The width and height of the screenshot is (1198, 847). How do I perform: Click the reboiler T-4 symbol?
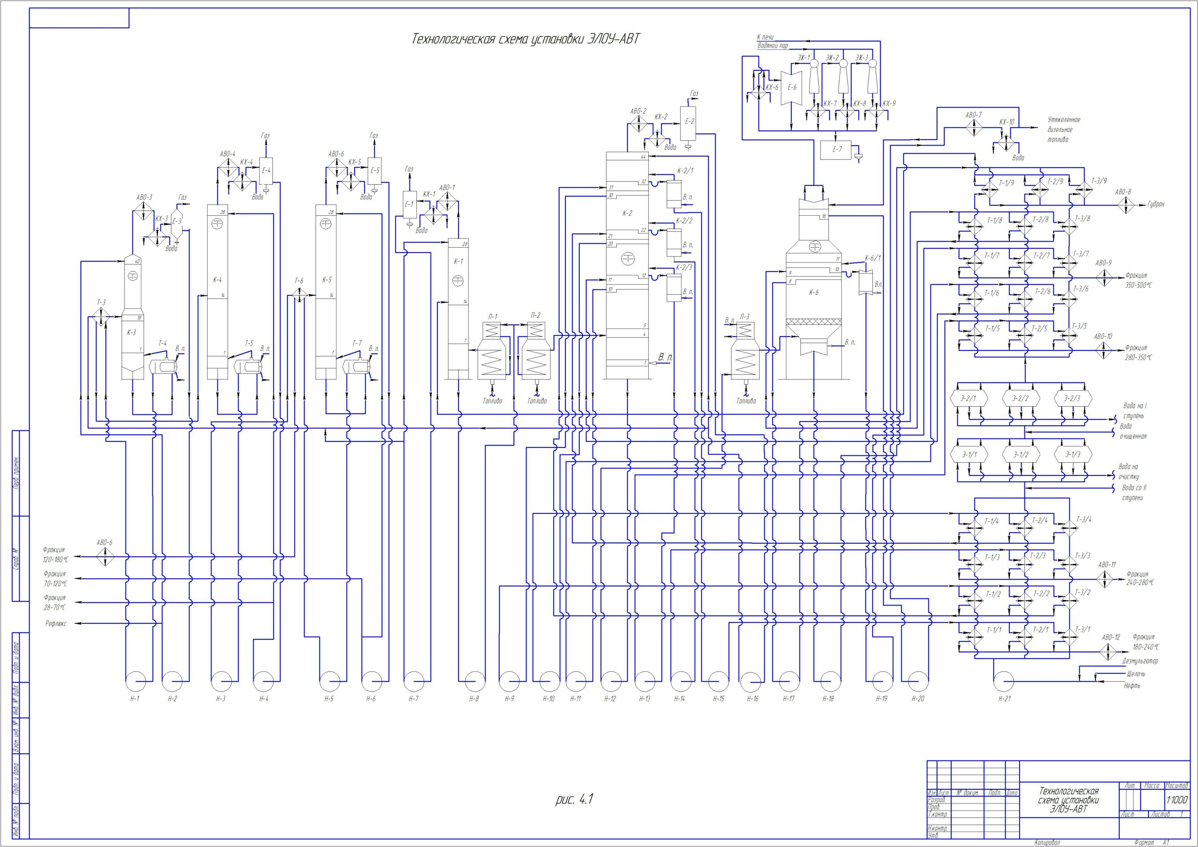pyautogui.click(x=162, y=366)
